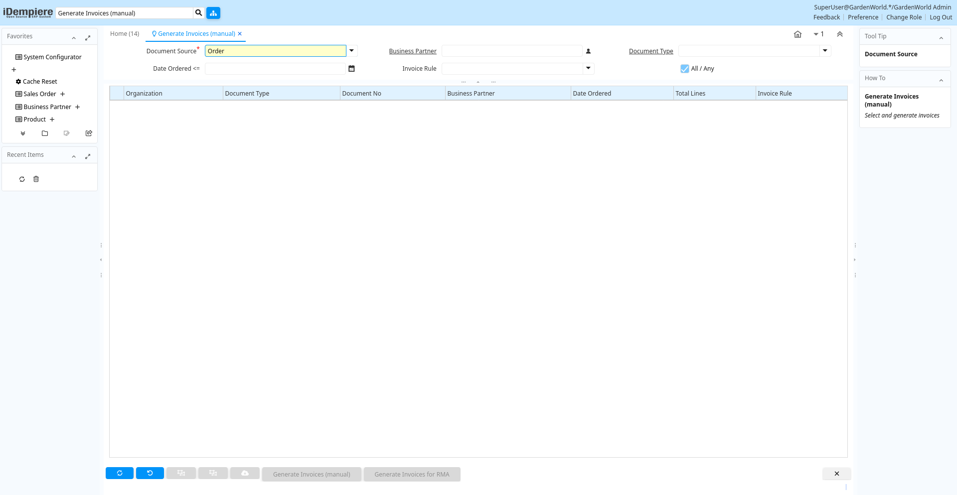957x495 pixels.
Task: Refresh the Recent Items list
Action: pos(22,179)
